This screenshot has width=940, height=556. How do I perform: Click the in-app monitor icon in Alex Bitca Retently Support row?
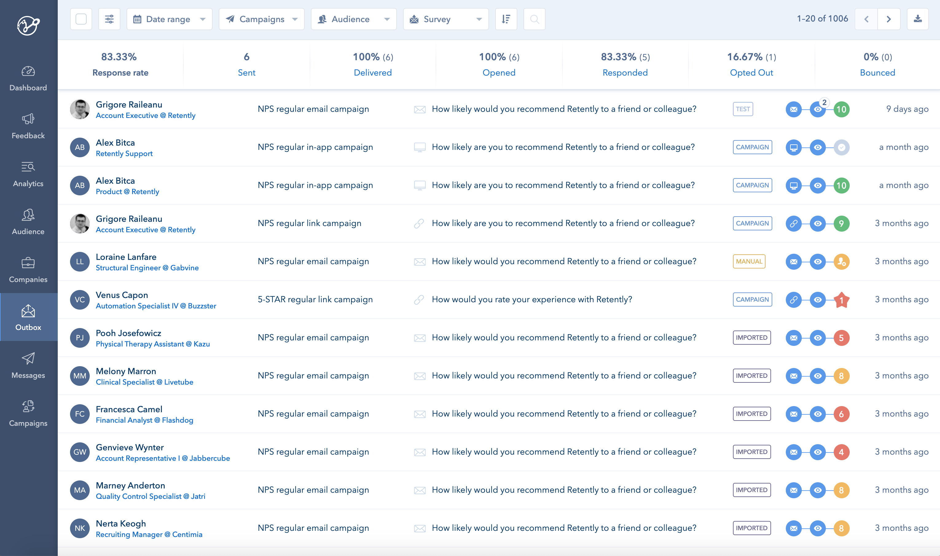[x=793, y=147]
